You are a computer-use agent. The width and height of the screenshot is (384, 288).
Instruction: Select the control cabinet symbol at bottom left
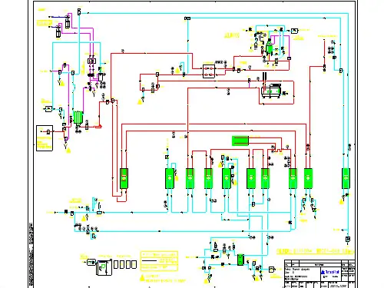104,266
